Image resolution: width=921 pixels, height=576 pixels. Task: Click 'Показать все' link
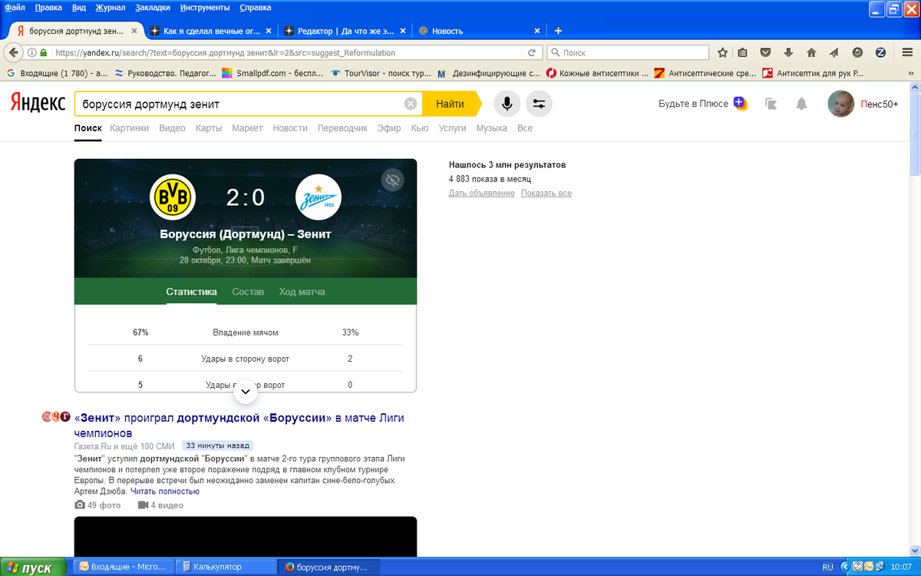click(x=546, y=194)
